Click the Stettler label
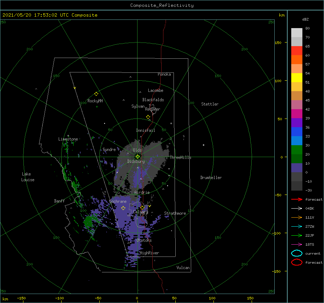This screenshot has height=303, width=324. coord(210,104)
